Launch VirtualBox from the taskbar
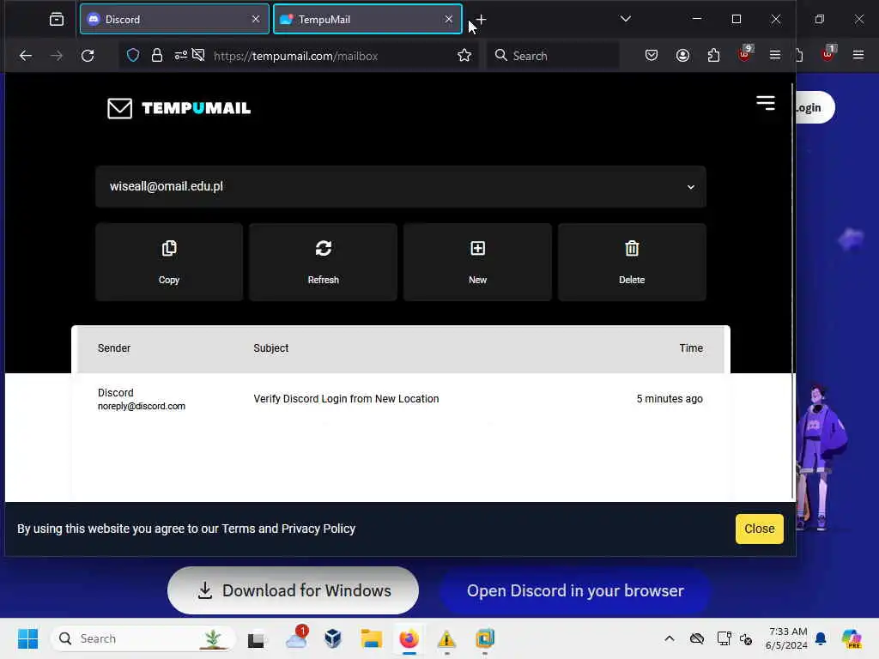This screenshot has height=659, width=879. pos(333,638)
